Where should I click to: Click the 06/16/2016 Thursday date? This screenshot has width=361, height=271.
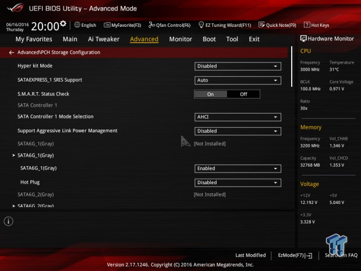(17, 27)
